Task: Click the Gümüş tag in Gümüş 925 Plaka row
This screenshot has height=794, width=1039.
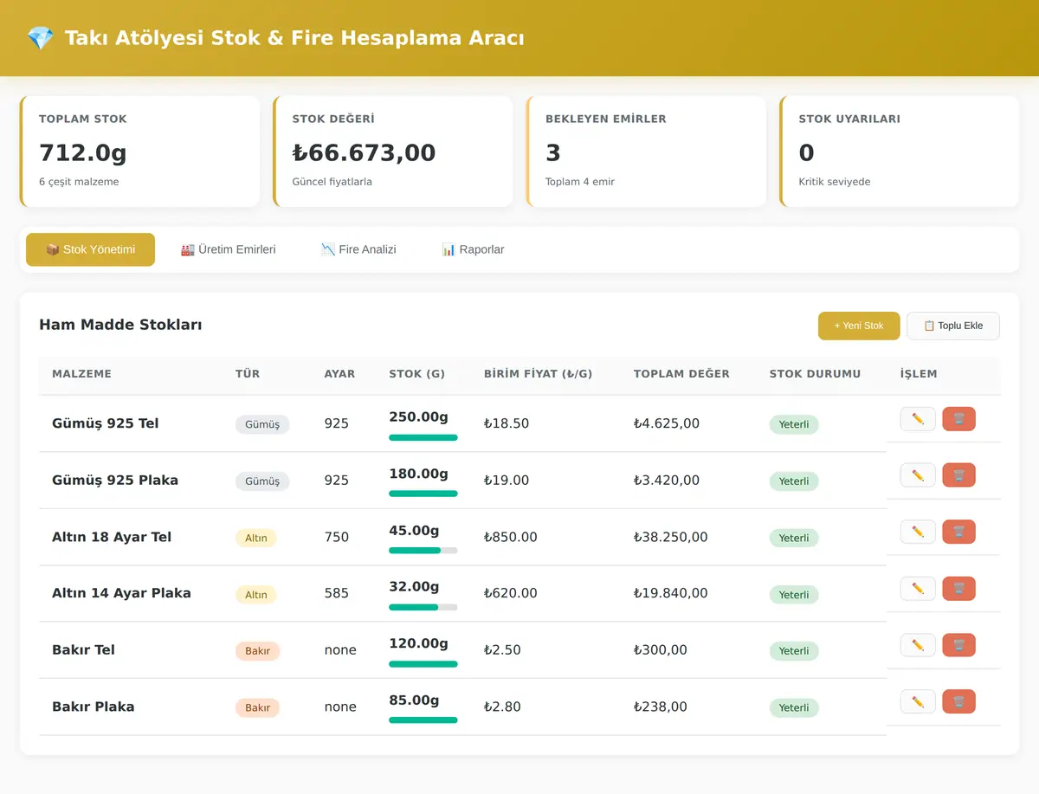Action: [x=262, y=481]
